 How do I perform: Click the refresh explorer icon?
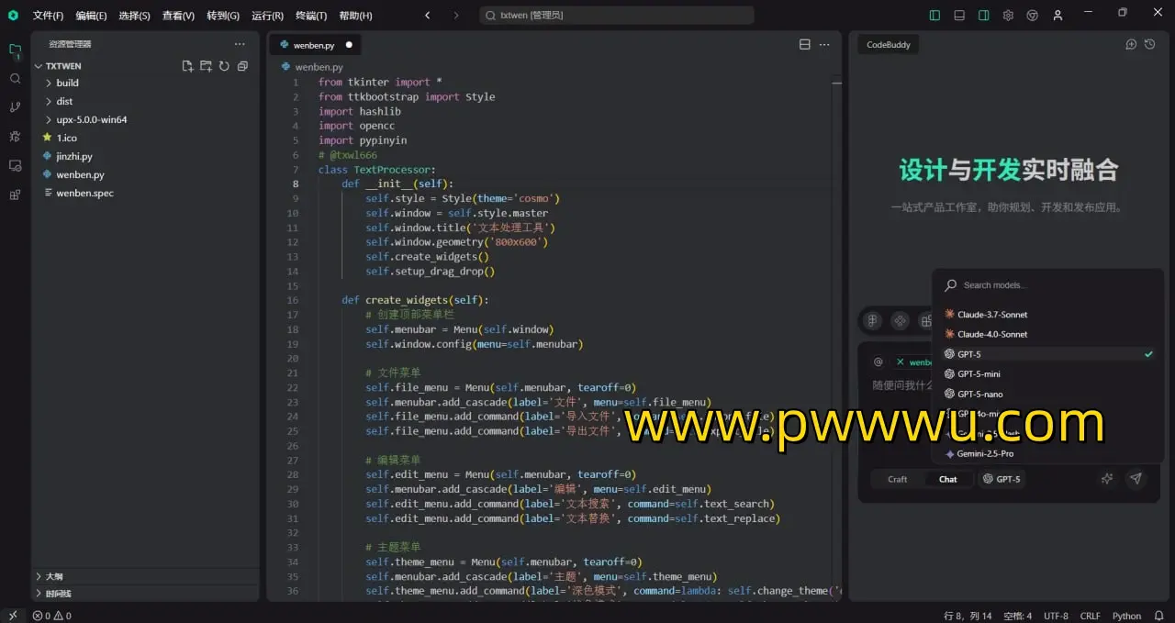[x=224, y=66]
